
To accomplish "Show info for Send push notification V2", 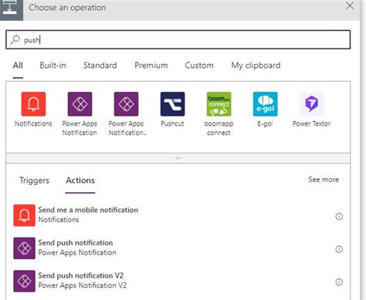I will click(x=339, y=282).
